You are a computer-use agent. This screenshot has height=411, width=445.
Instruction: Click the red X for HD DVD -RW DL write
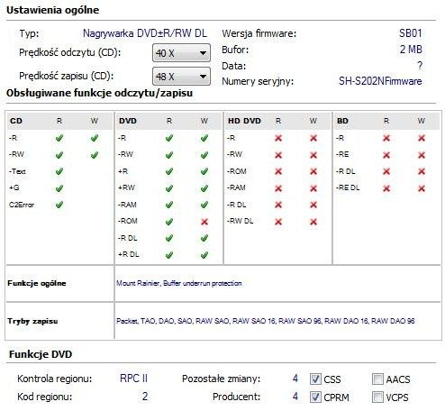313,222
